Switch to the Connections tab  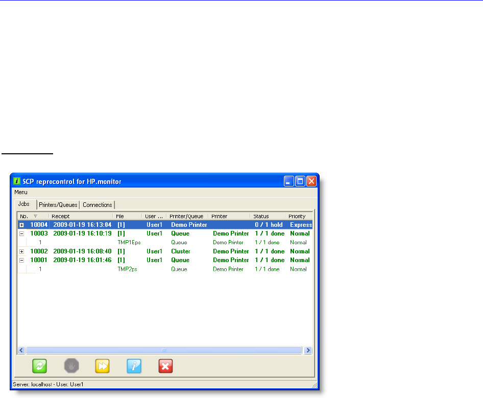click(97, 205)
